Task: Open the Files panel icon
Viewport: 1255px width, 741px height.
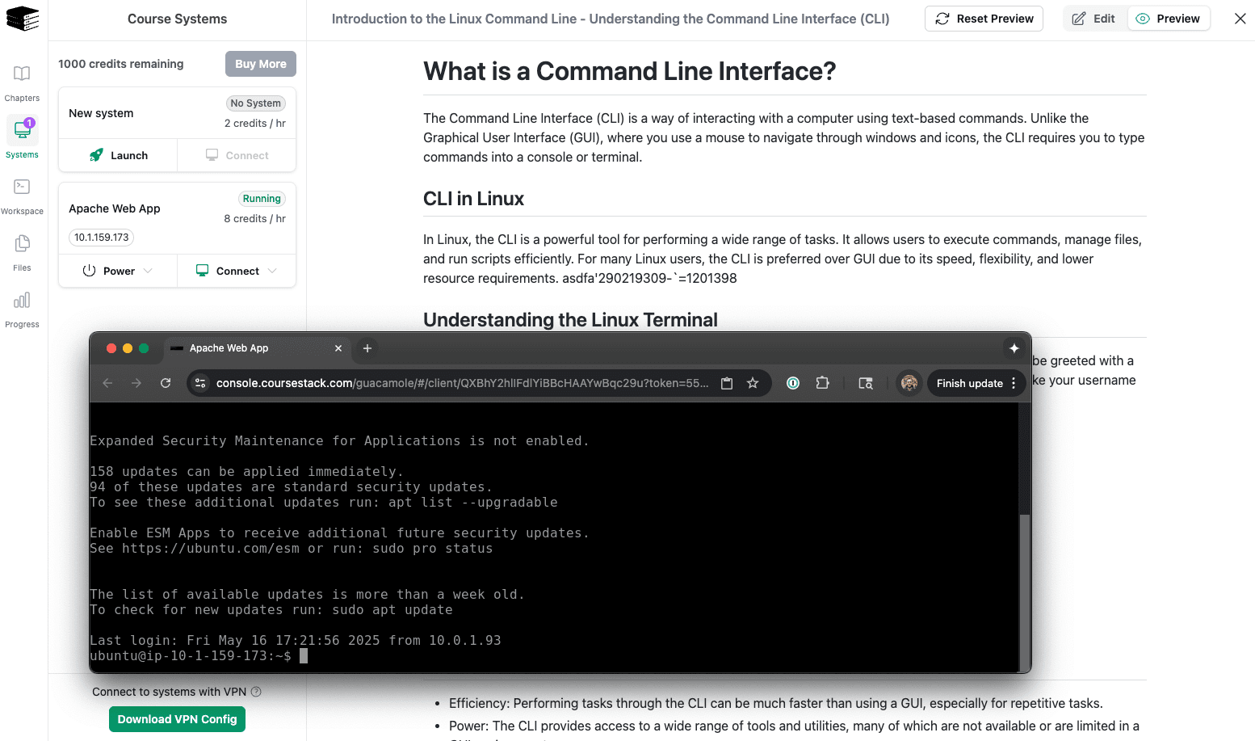Action: 22,250
